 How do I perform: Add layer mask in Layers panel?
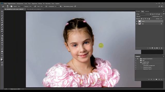click(152, 48)
